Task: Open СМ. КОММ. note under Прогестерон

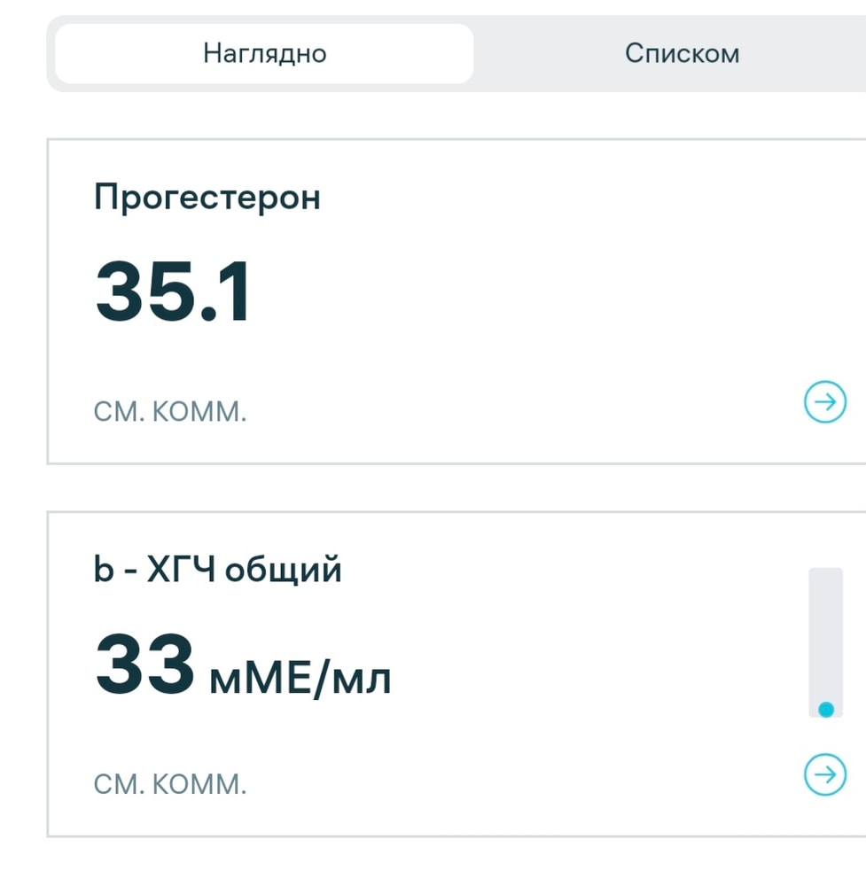Action: coord(169,412)
